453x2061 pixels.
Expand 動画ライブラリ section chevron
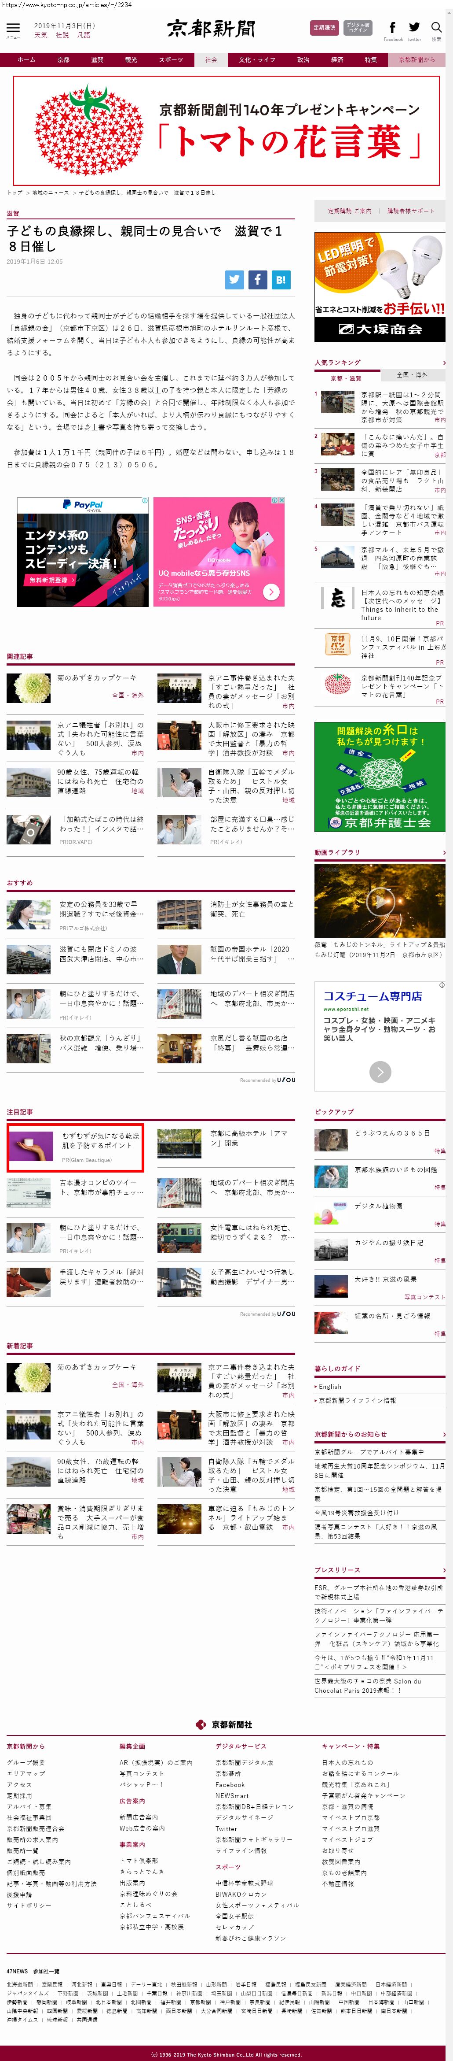(x=443, y=853)
